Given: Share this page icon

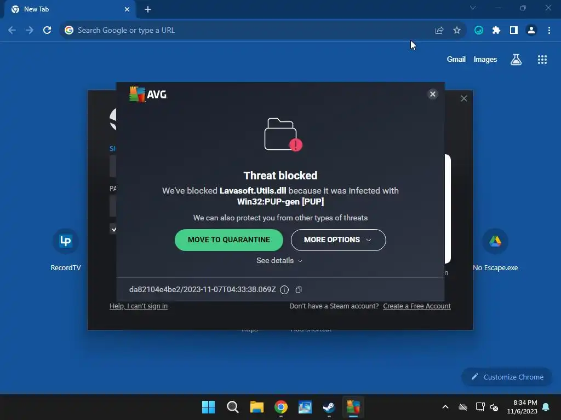Looking at the screenshot, I should click(439, 31).
